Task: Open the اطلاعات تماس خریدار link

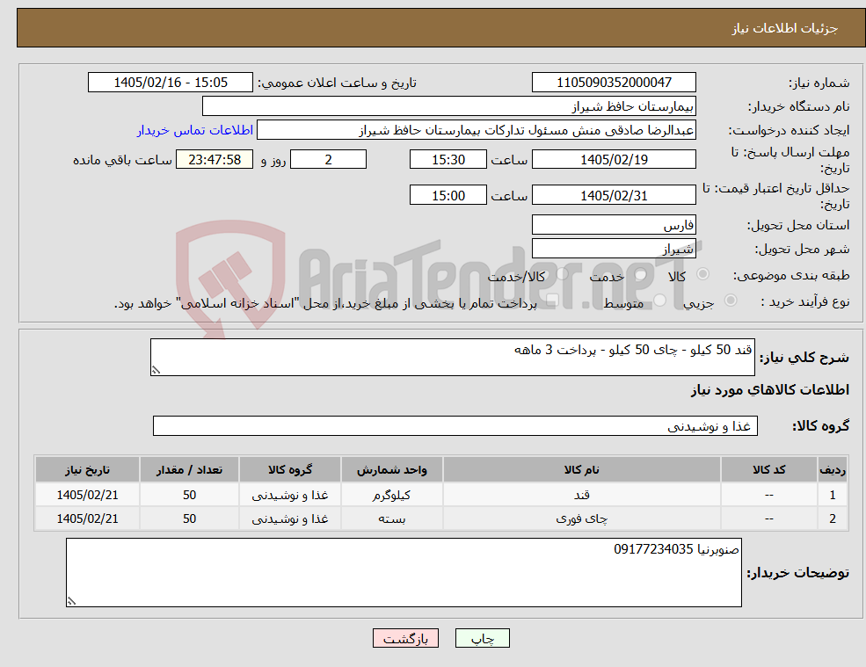Action: [195, 130]
